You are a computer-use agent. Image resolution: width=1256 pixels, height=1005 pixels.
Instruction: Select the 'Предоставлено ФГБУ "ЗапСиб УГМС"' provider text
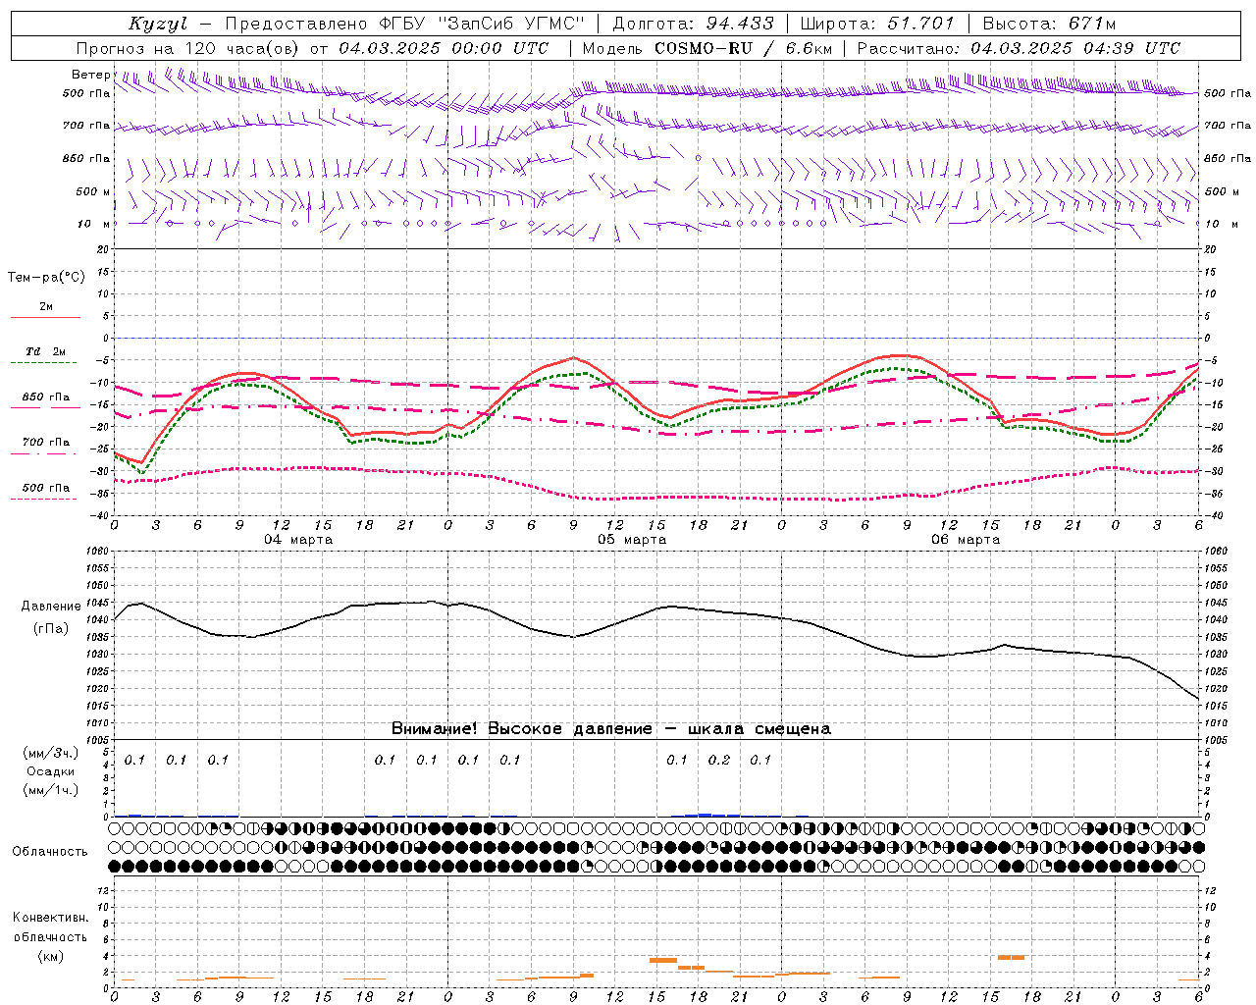click(405, 24)
